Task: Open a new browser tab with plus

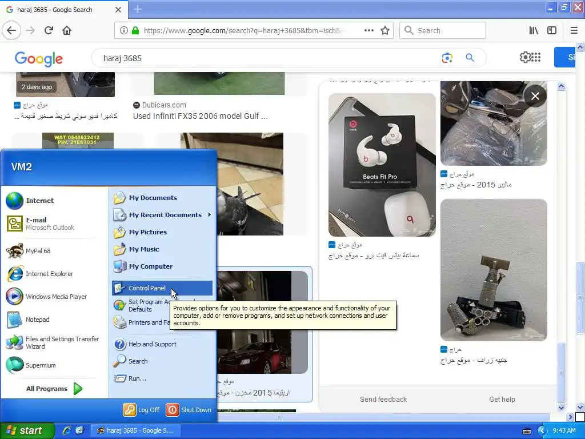Action: [137, 9]
